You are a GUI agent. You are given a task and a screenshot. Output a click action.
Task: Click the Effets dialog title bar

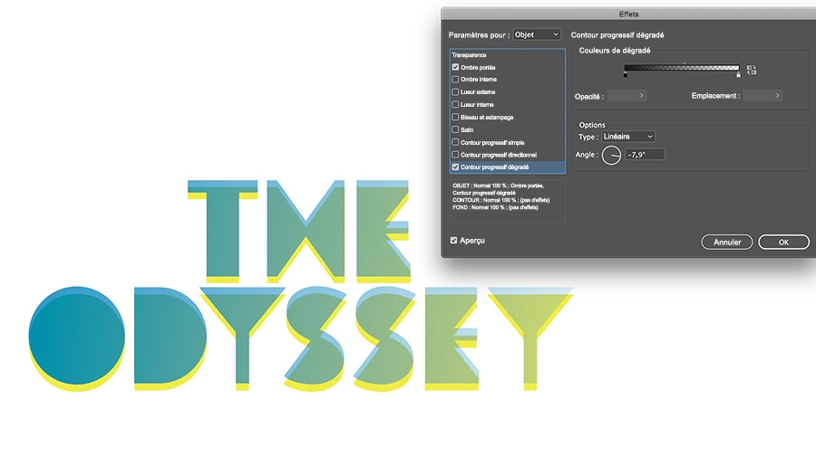pyautogui.click(x=628, y=14)
